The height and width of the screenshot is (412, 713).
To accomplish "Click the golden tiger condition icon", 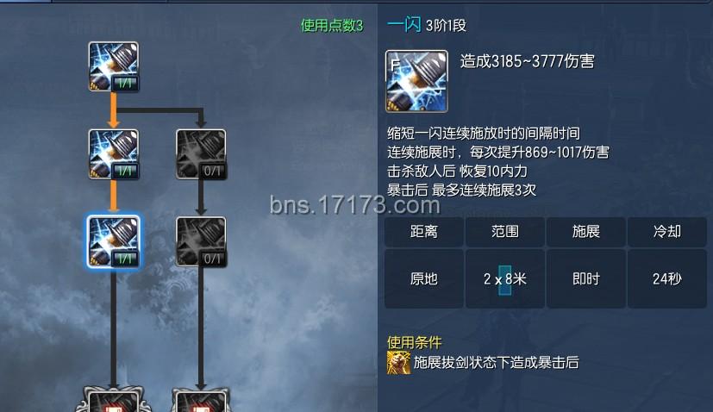I will coord(398,362).
